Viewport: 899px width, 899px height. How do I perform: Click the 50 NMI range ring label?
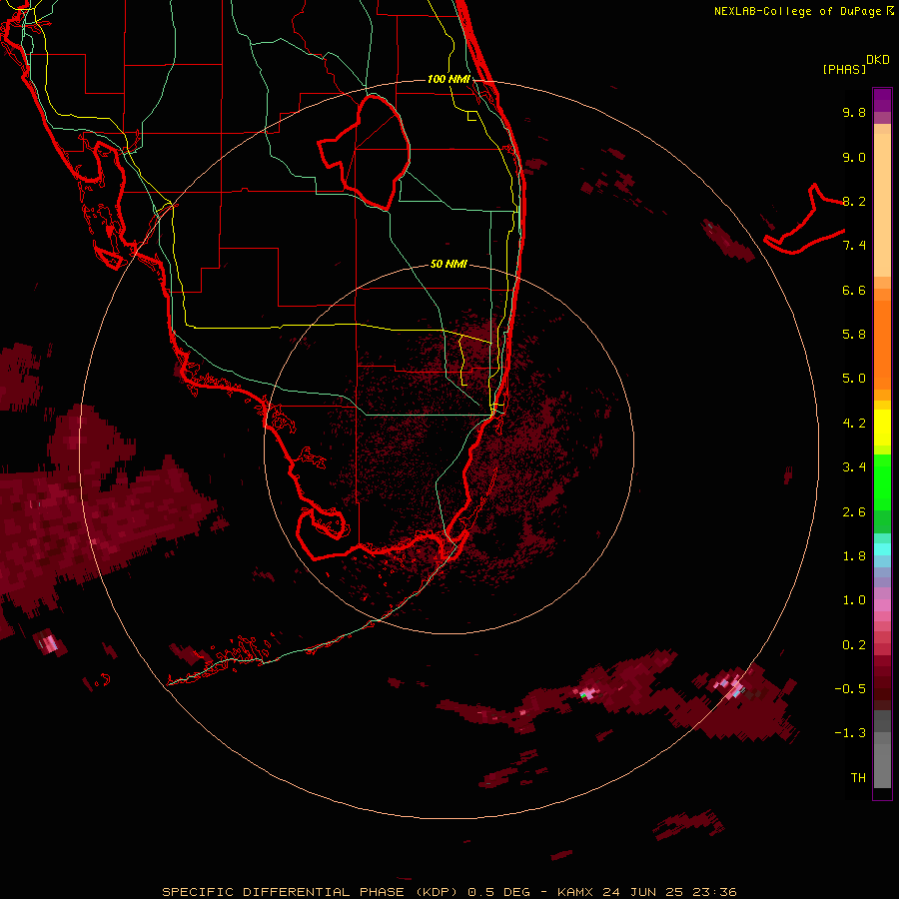coord(449,264)
